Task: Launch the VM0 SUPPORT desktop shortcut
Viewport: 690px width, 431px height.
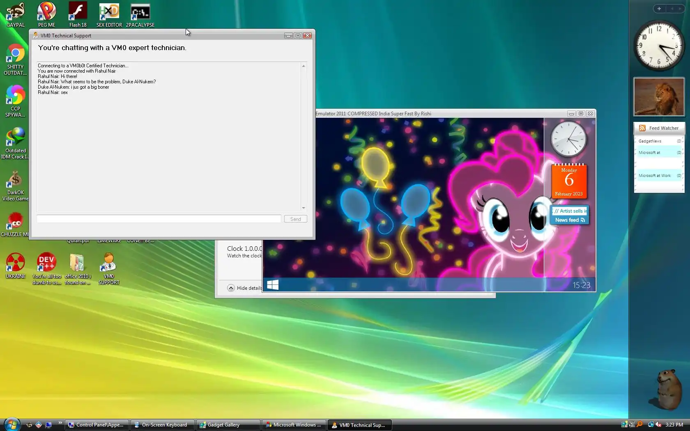Action: 109,268
